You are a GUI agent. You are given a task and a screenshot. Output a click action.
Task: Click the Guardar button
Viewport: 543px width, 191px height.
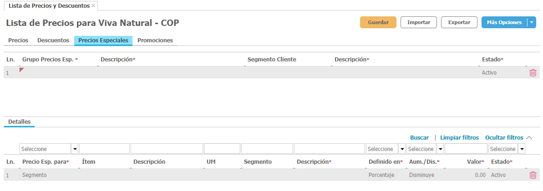point(378,22)
